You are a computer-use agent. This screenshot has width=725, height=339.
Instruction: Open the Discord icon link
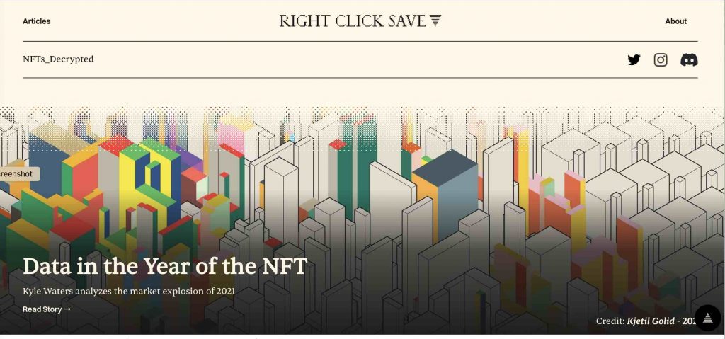coord(689,59)
